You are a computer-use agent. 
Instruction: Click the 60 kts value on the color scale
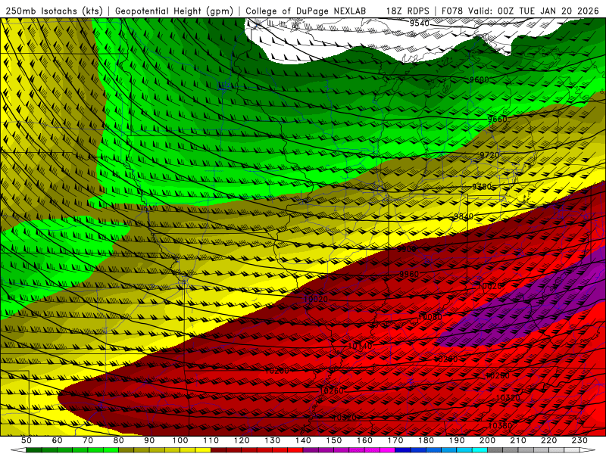pos(58,440)
